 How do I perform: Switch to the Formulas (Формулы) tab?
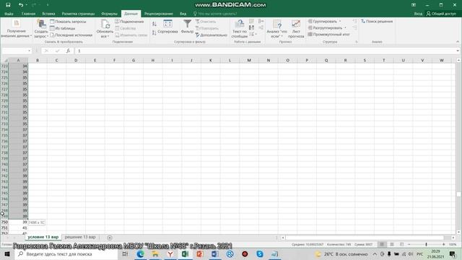coord(109,14)
